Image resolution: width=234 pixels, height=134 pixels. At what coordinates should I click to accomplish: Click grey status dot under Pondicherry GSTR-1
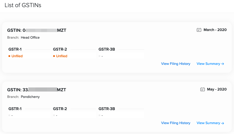point(9,115)
